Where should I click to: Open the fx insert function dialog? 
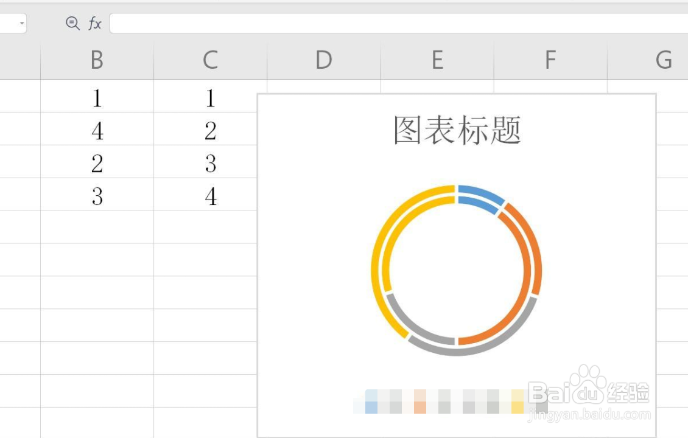pos(94,23)
